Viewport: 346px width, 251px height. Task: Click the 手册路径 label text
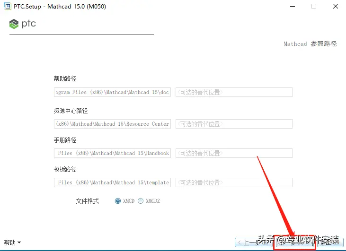coord(65,140)
